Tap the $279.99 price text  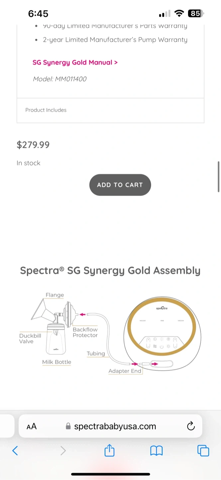coord(33,145)
